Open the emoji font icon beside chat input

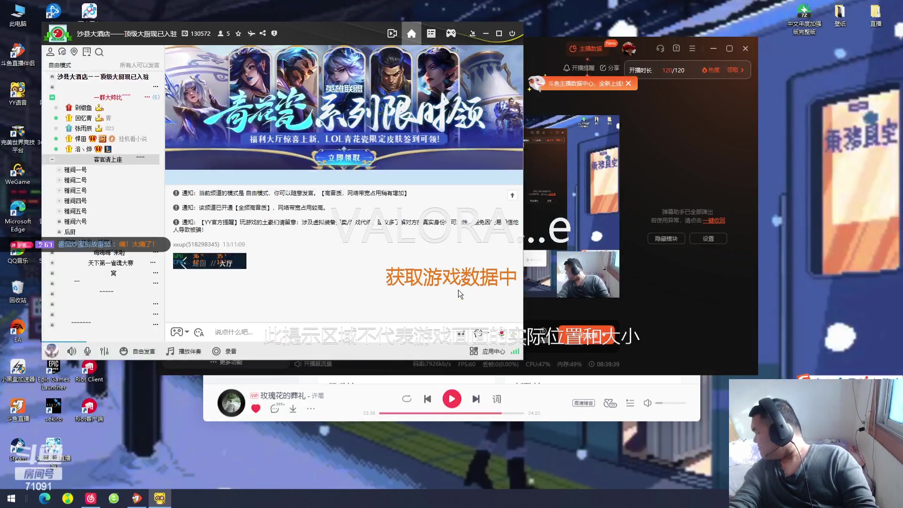coord(199,333)
